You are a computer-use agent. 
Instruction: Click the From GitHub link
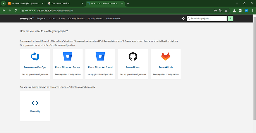point(133,67)
